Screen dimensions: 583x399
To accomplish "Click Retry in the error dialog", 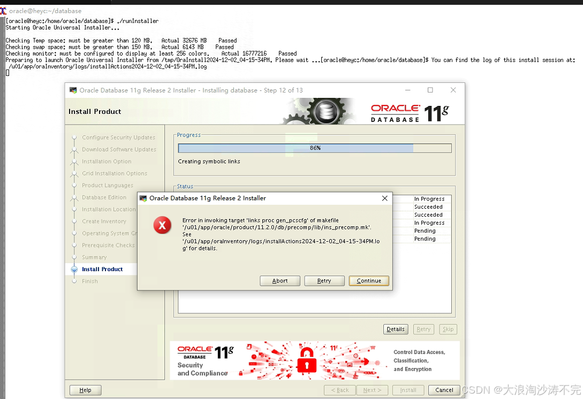I will coord(324,280).
